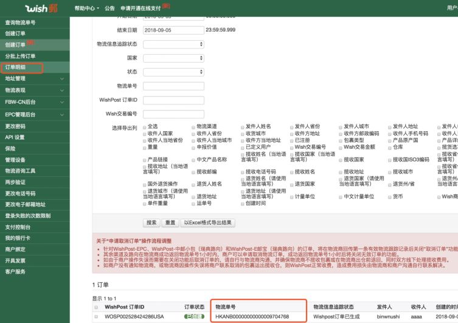Screen dimensions: 458x323
Task: Check the 计量单位 checkbox
Action: click(291, 197)
